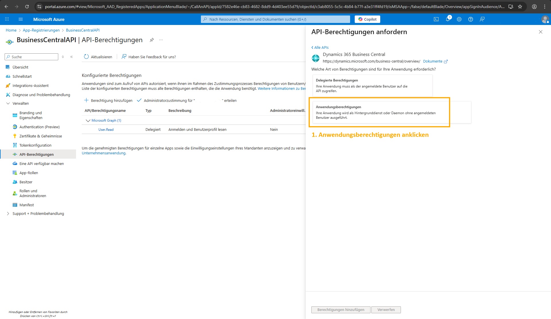
Task: Reload the browser page
Action: 27,7
